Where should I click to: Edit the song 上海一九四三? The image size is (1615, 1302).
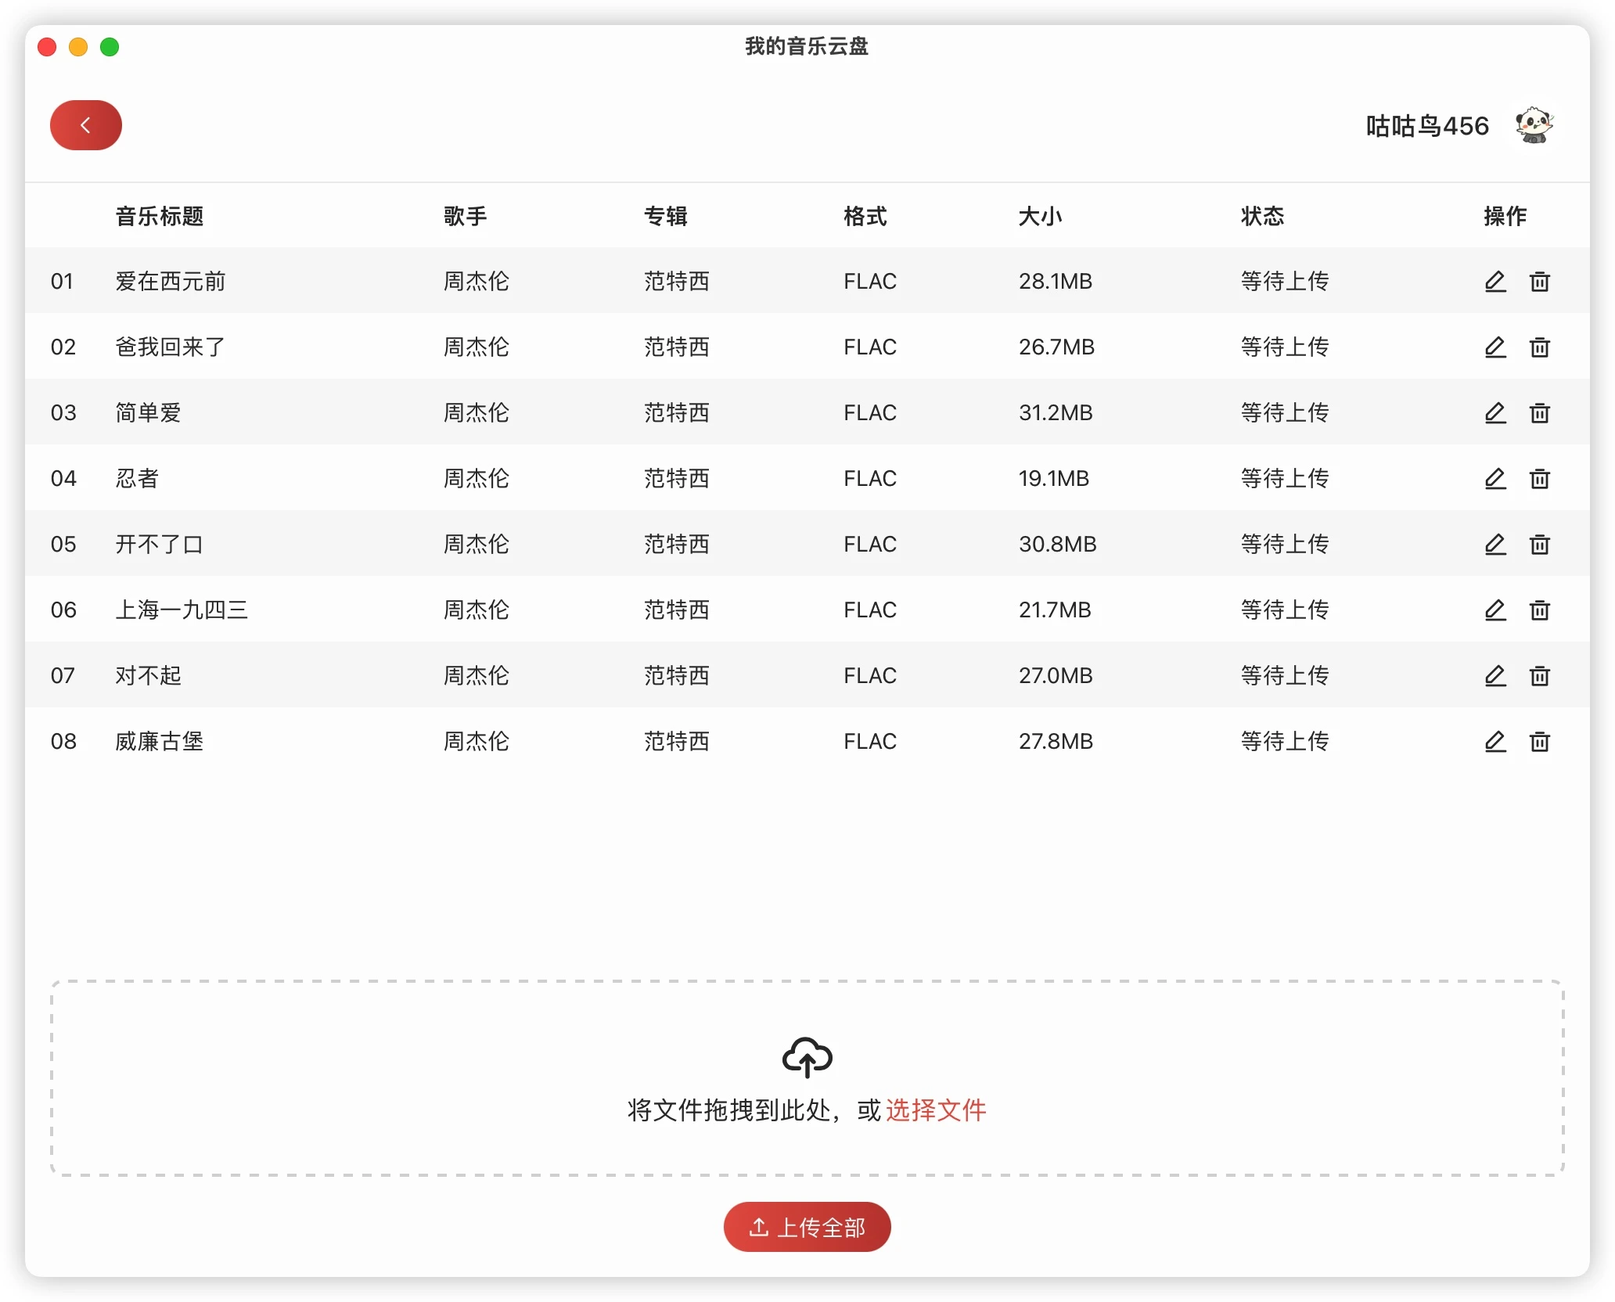pyautogui.click(x=1495, y=610)
